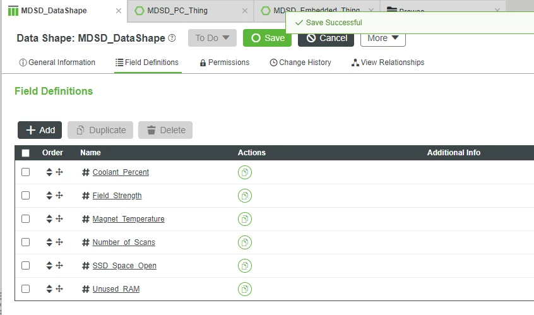Screen dimensions: 534x315
Task: Open the View Relationships tab
Action: click(x=388, y=62)
